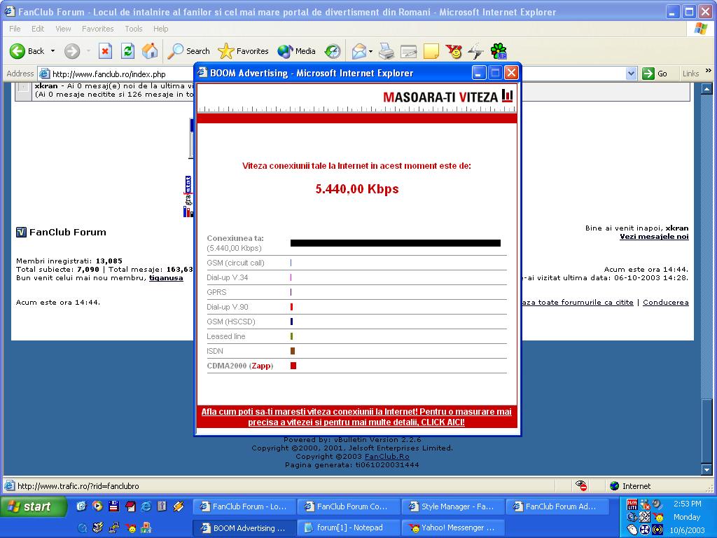717x538 pixels.
Task: Expand the Mail button dropdown arrow
Action: click(370, 51)
